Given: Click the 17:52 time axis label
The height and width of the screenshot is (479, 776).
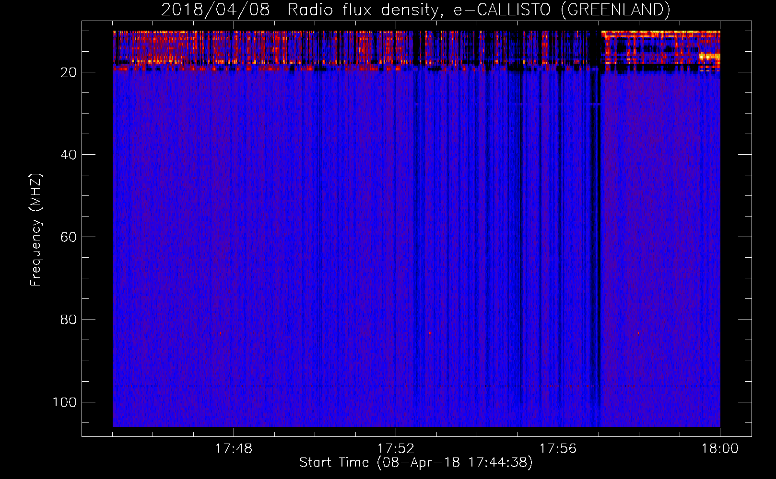Looking at the screenshot, I should point(396,449).
